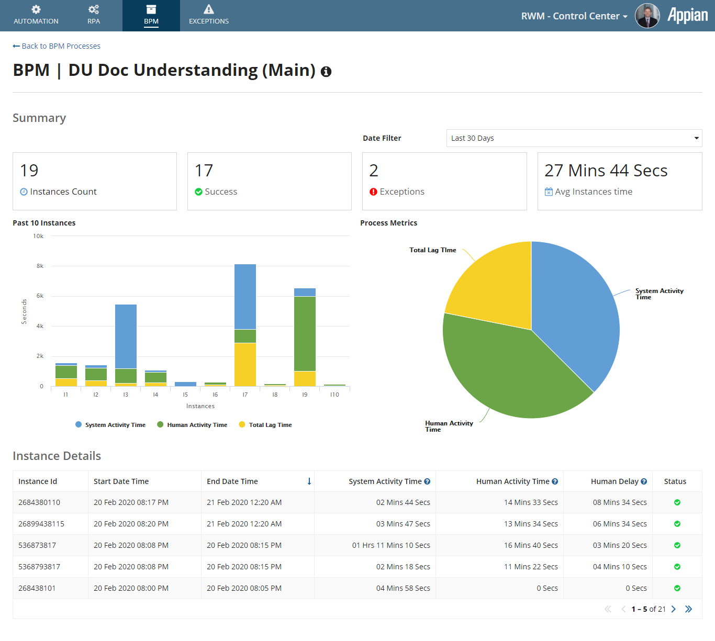This screenshot has height=641, width=715.
Task: Click status check for instance 2684380110
Action: [677, 502]
